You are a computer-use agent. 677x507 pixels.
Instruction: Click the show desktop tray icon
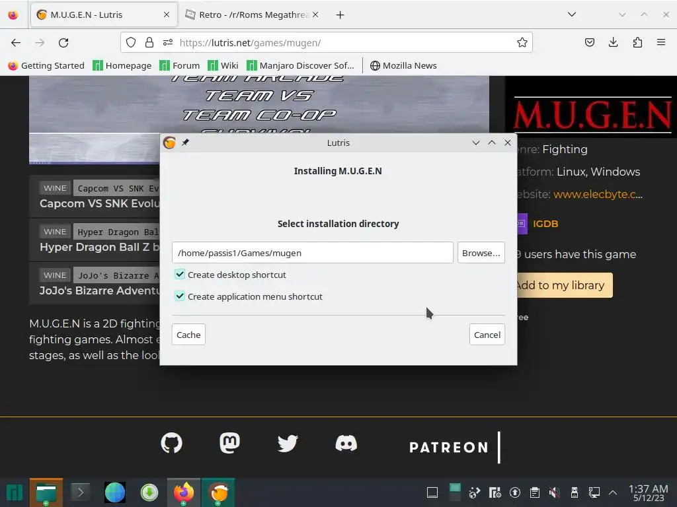pos(432,492)
